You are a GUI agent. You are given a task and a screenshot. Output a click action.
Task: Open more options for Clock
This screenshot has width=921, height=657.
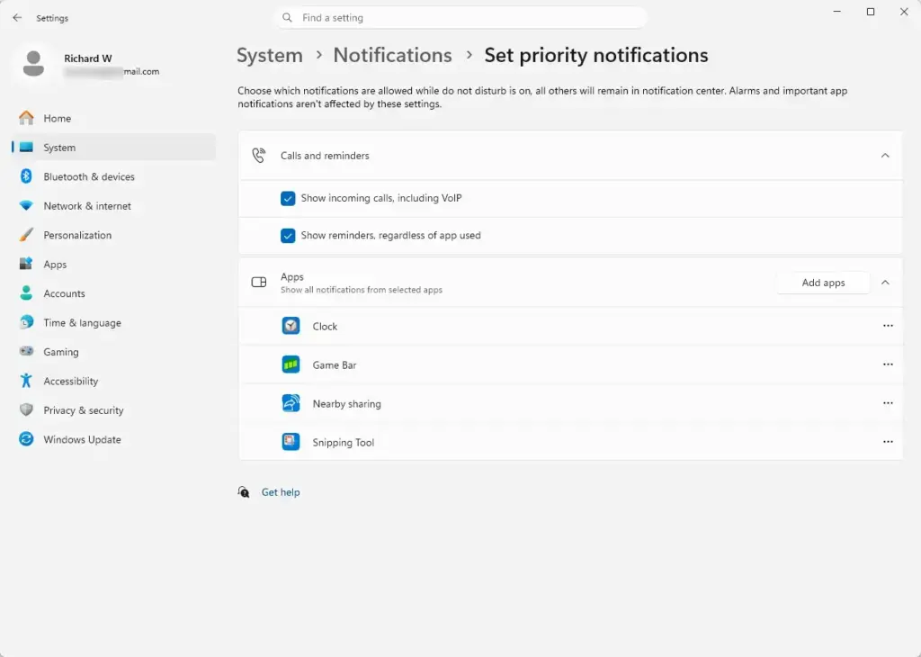tap(888, 326)
